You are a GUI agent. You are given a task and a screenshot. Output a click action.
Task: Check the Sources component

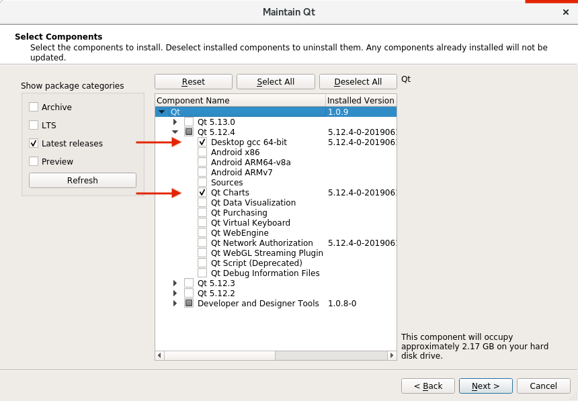(202, 182)
